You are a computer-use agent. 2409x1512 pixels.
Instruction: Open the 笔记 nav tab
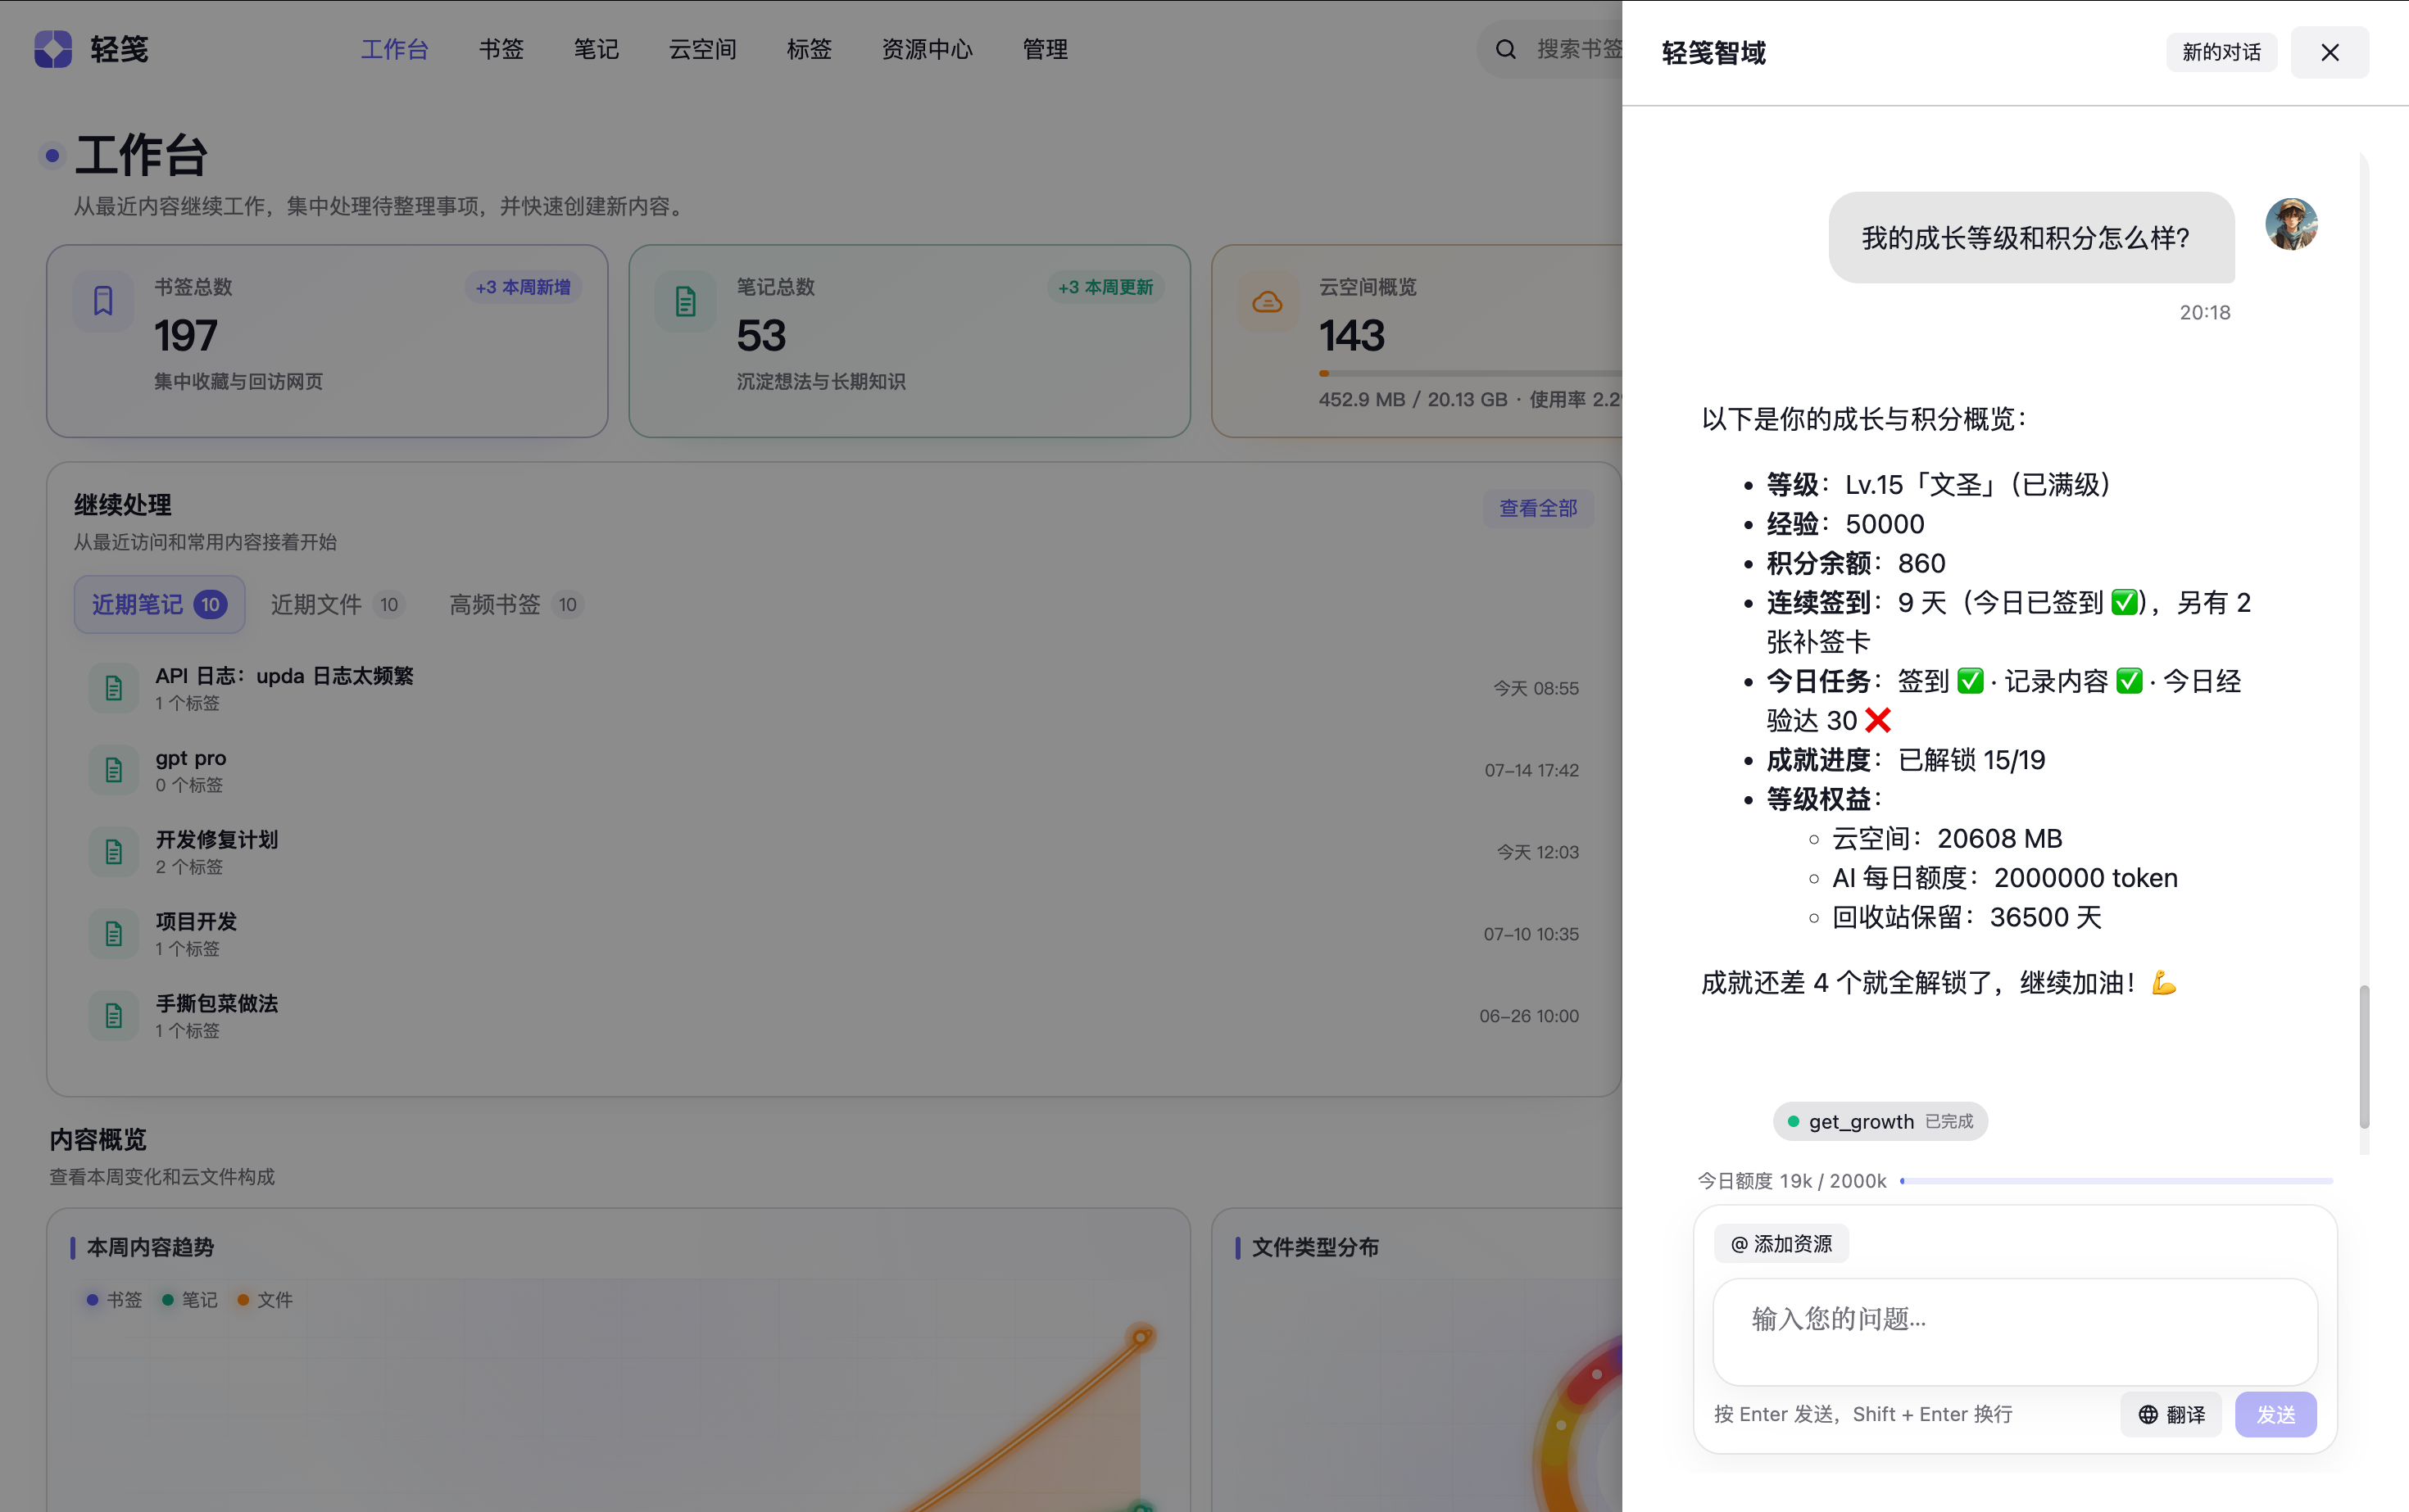(x=597, y=49)
